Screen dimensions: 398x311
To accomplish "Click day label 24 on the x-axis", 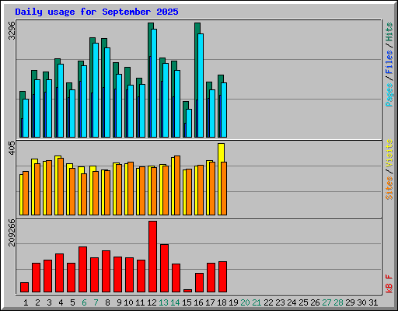I will (x=292, y=302).
